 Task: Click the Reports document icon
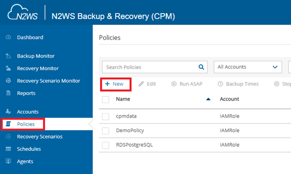(8, 93)
